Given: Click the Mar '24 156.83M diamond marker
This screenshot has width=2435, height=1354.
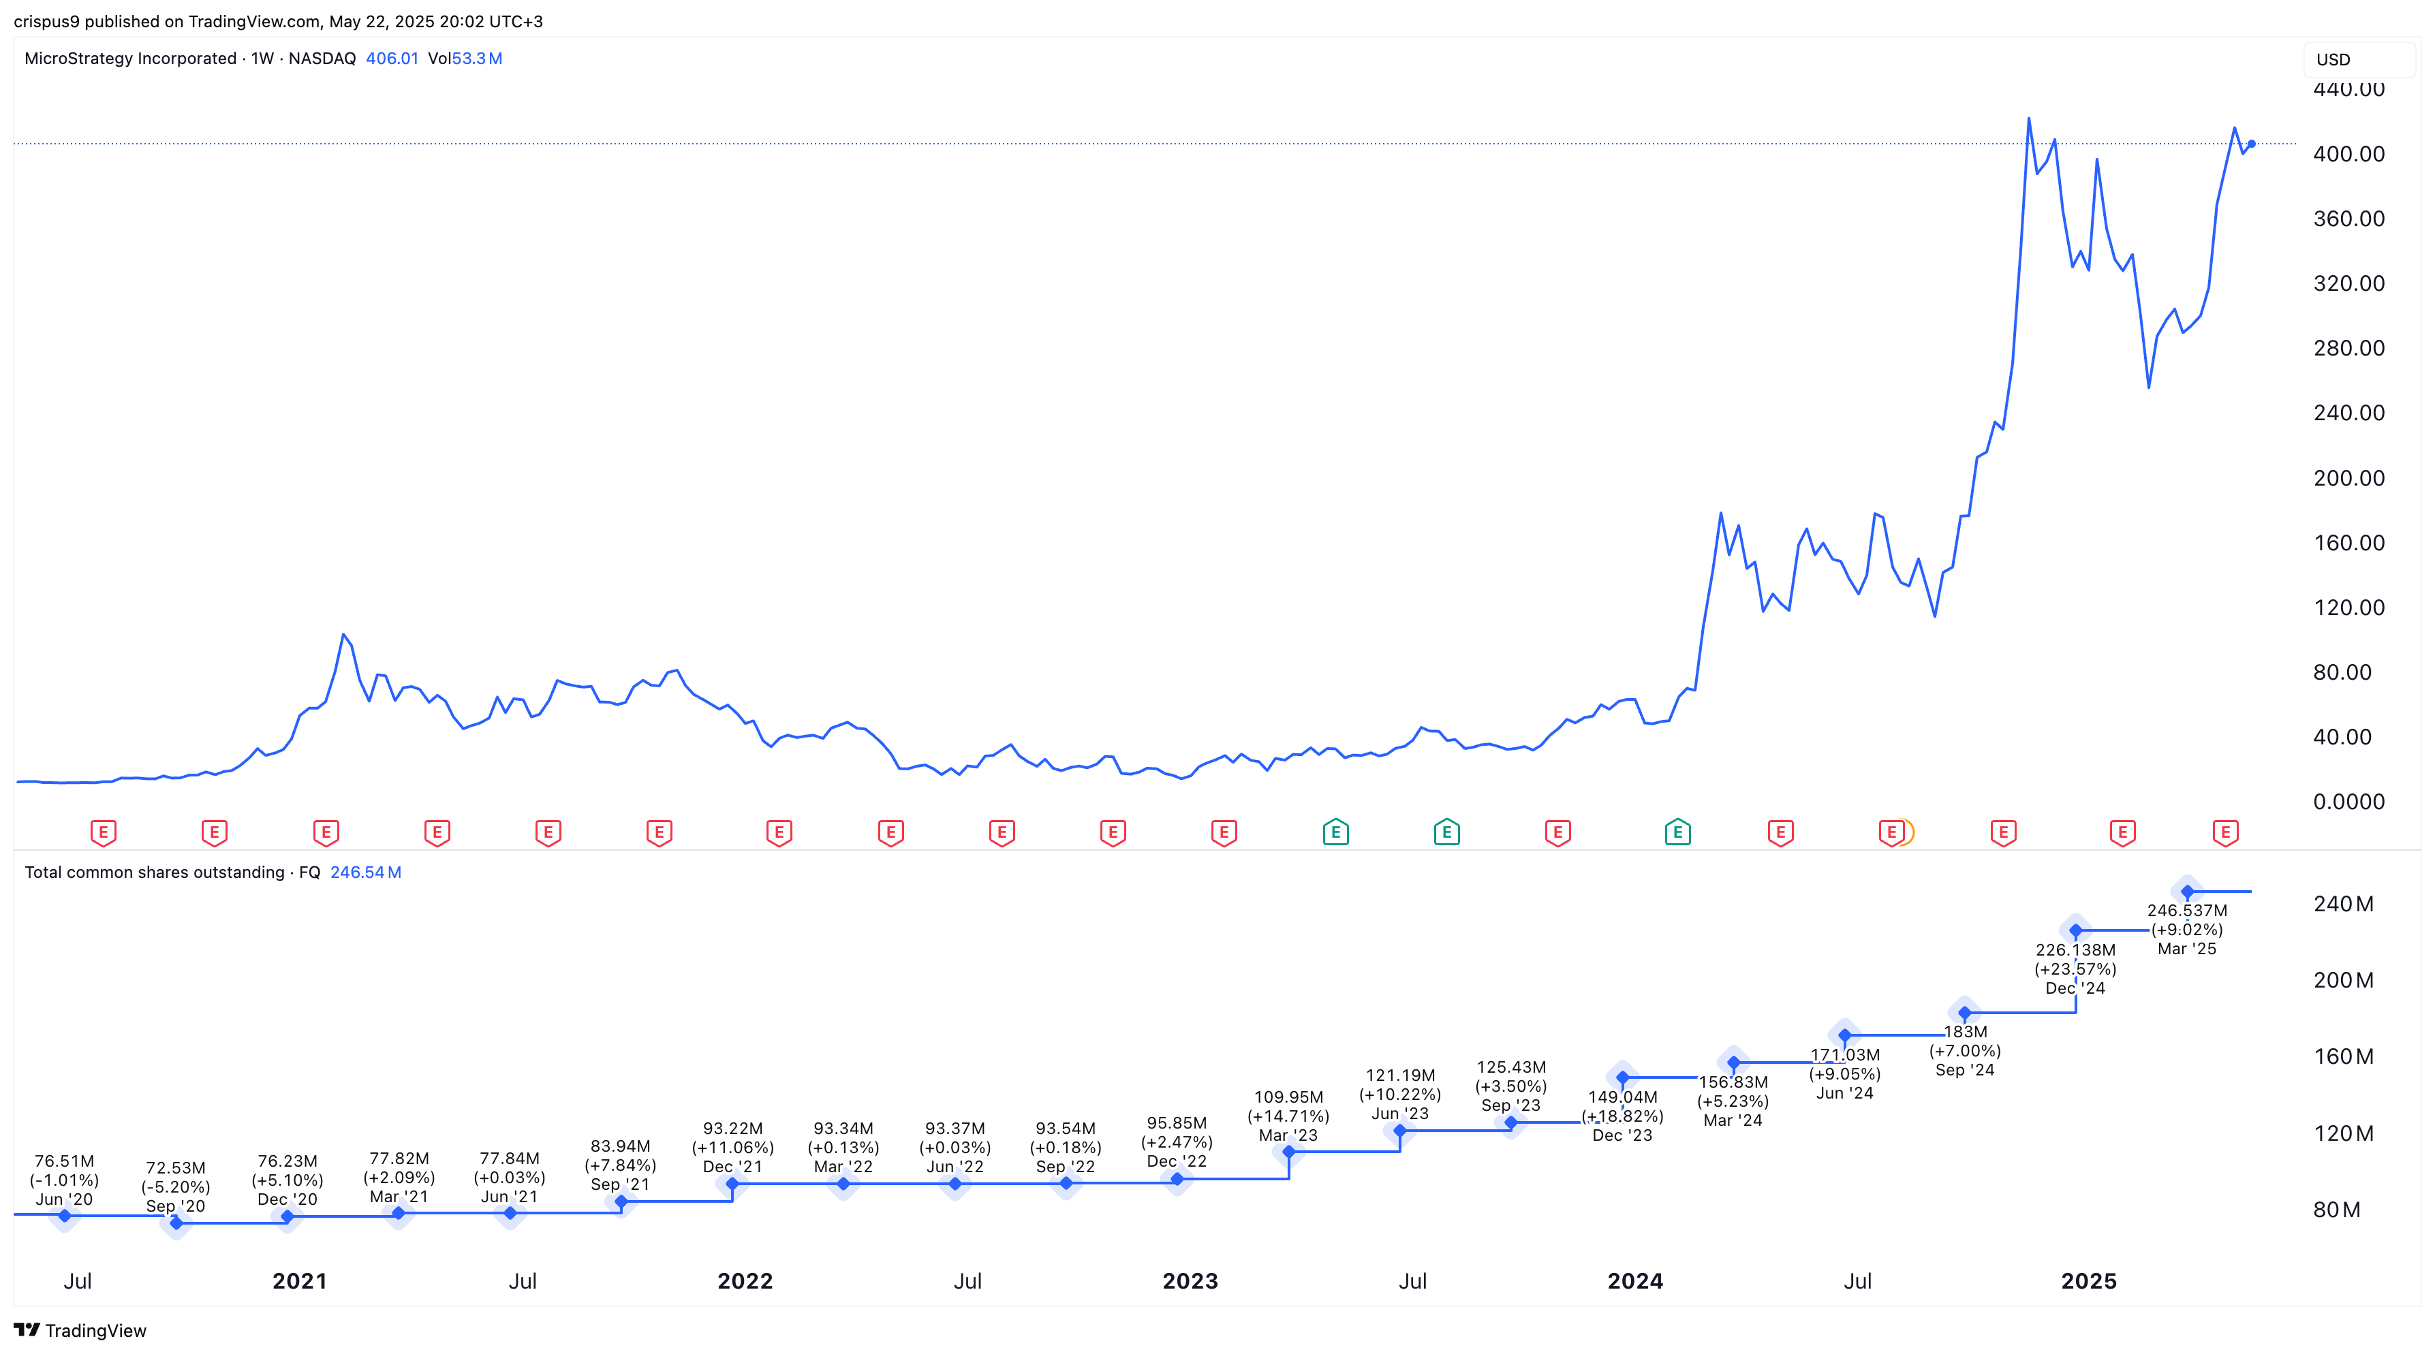Looking at the screenshot, I should point(1734,1062).
